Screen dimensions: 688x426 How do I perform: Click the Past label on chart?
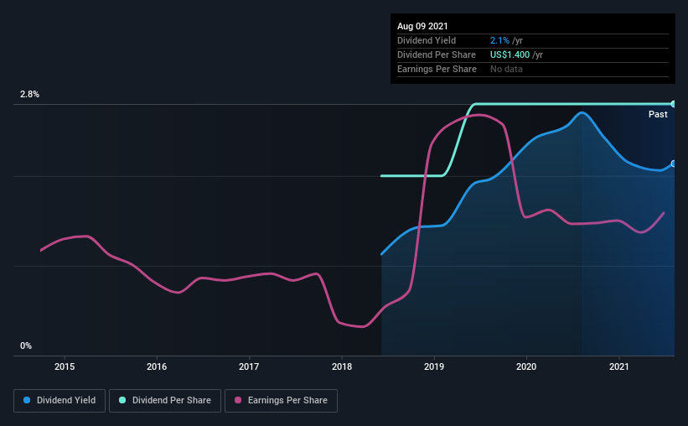click(x=658, y=114)
